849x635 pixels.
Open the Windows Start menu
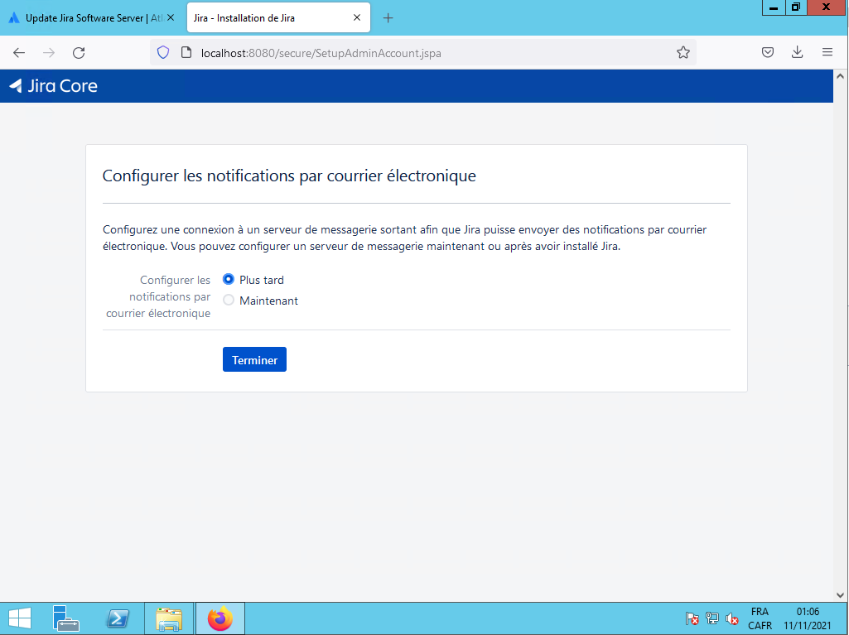(20, 618)
